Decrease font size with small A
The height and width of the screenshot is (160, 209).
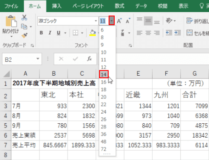128,21
